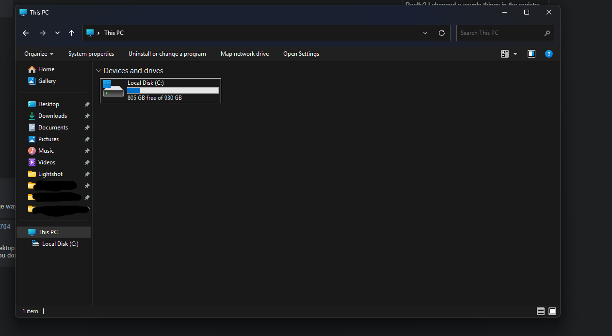Image resolution: width=612 pixels, height=336 pixels.
Task: Click the pin icon next to Documents
Action: [x=87, y=128]
